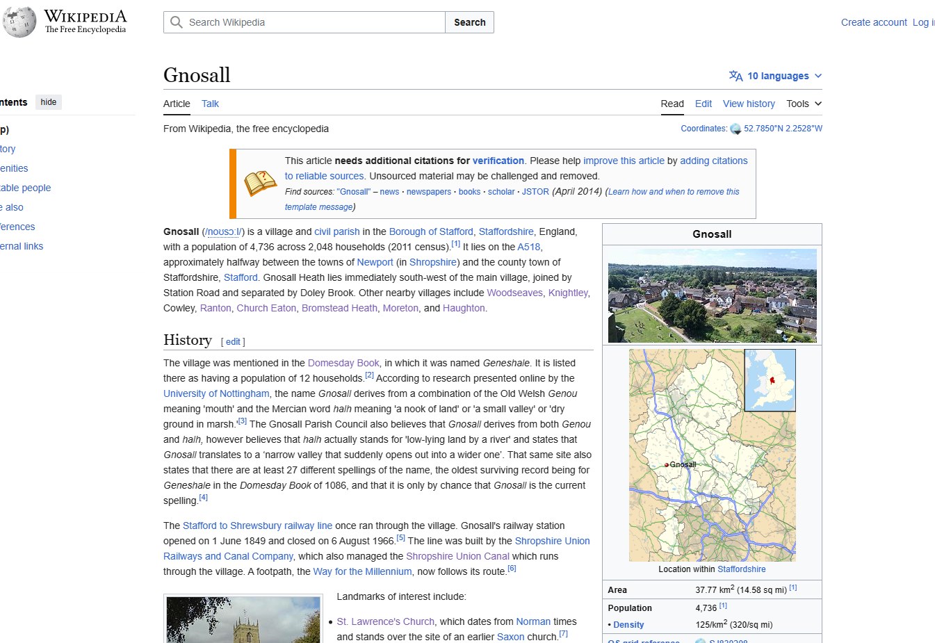Switch to the Talk tab
This screenshot has width=935, height=643.
tap(210, 104)
